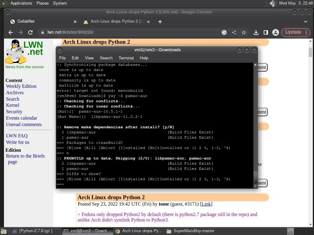This screenshot has height=235, width=314.
Task: Expand the tab search dropdown
Action: (306, 22)
